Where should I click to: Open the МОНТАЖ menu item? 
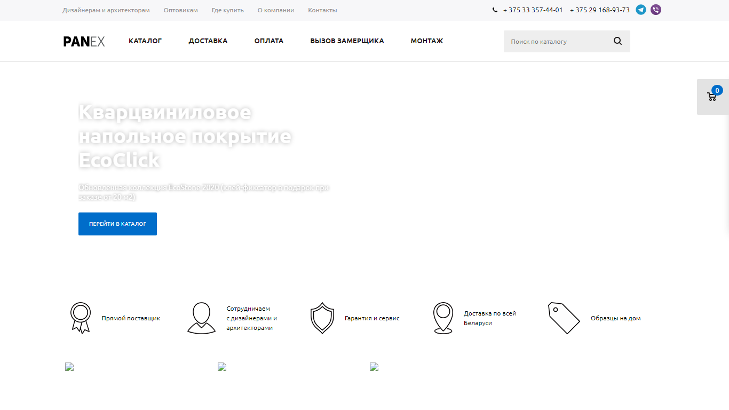(x=427, y=41)
